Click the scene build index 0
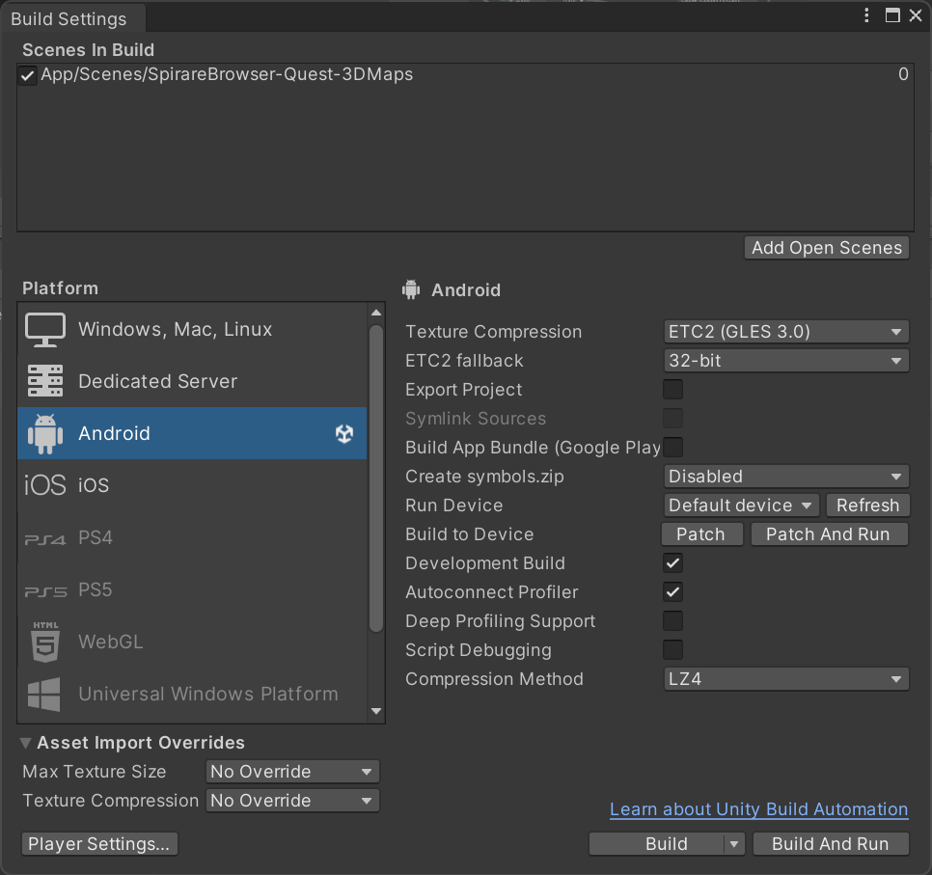Viewport: 932px width, 875px height. (x=903, y=74)
